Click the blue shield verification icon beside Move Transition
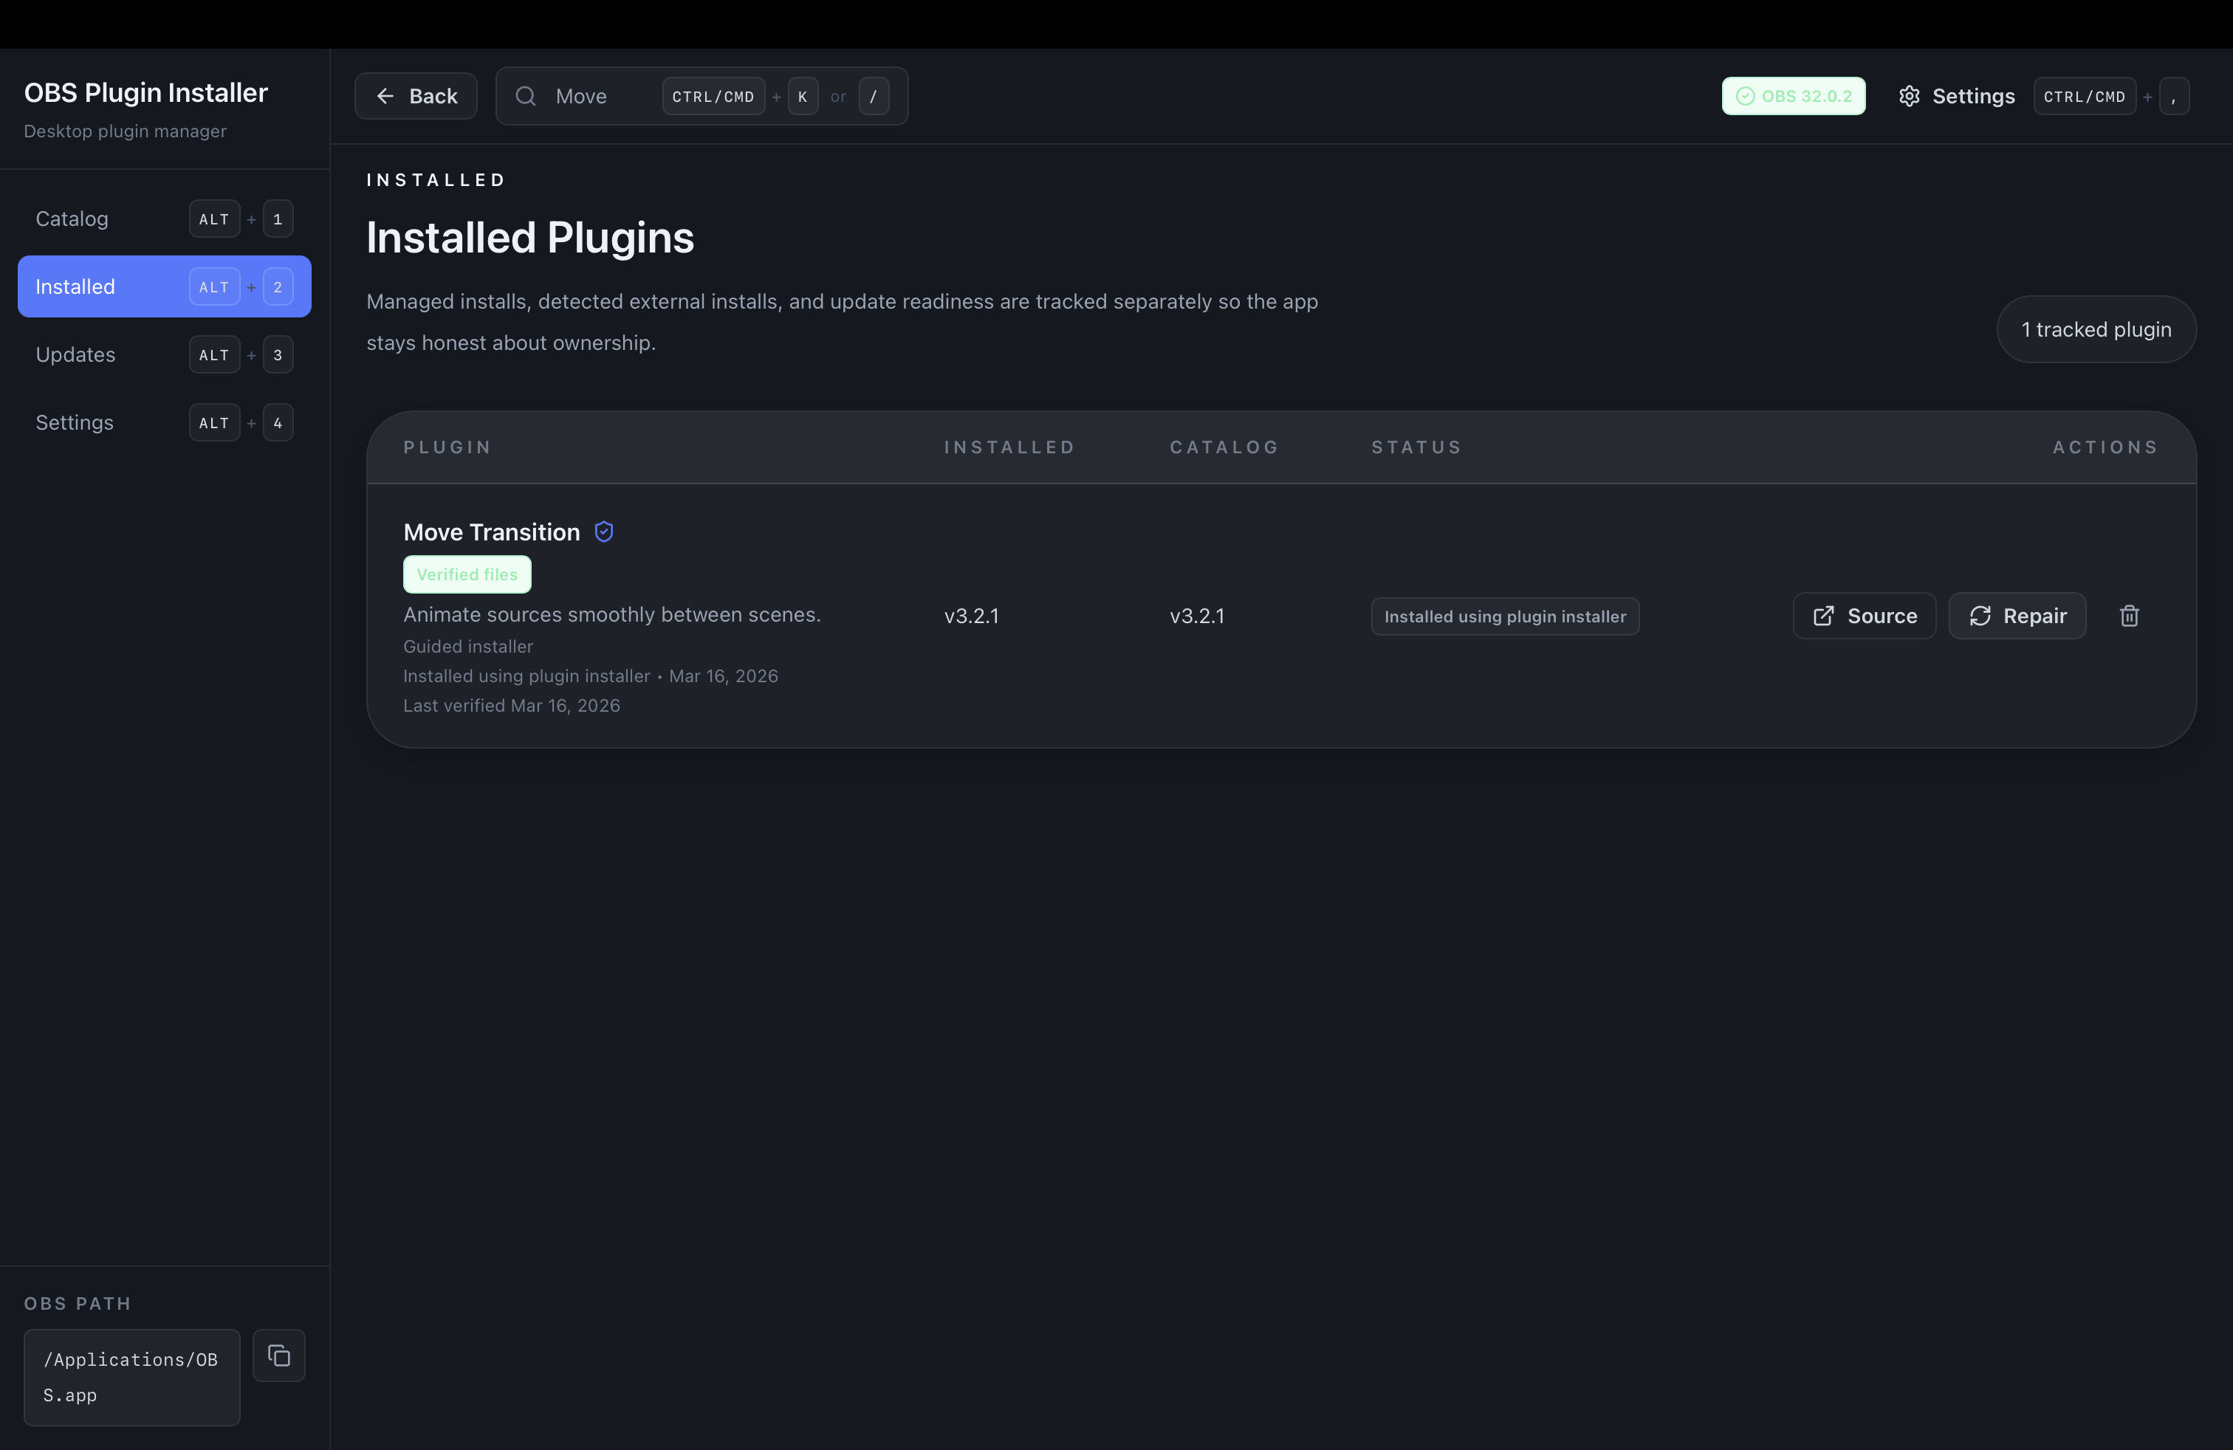Image resolution: width=2233 pixels, height=1450 pixels. click(x=603, y=531)
